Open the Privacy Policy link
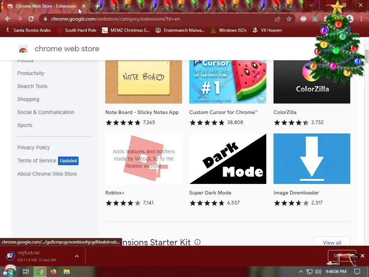The height and width of the screenshot is (277, 369). (34, 148)
